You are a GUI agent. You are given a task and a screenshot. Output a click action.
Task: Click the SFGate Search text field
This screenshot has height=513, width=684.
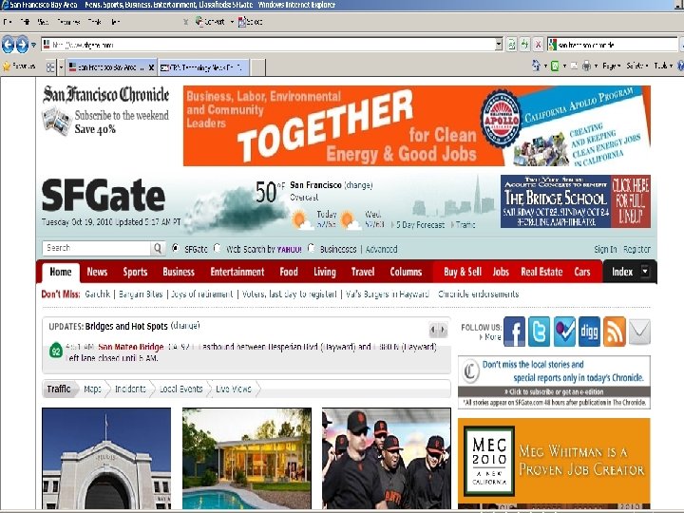pos(96,248)
